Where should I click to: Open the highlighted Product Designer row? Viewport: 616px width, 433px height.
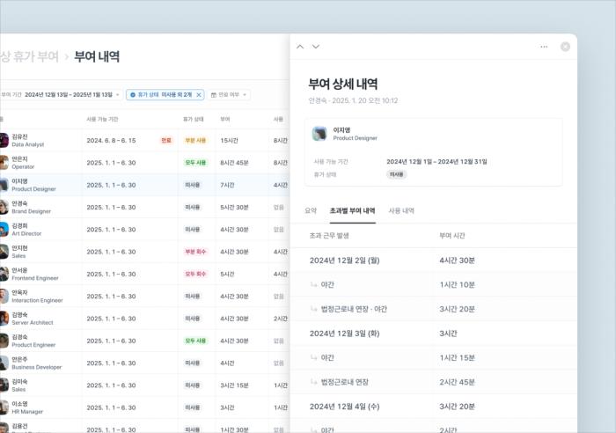144,185
